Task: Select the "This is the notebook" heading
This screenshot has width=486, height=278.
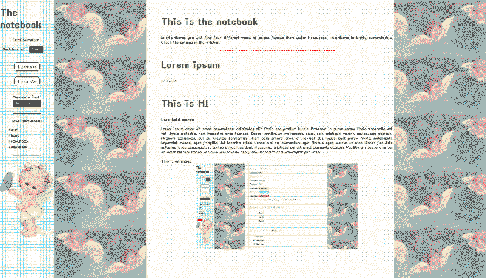Action: 209,22
